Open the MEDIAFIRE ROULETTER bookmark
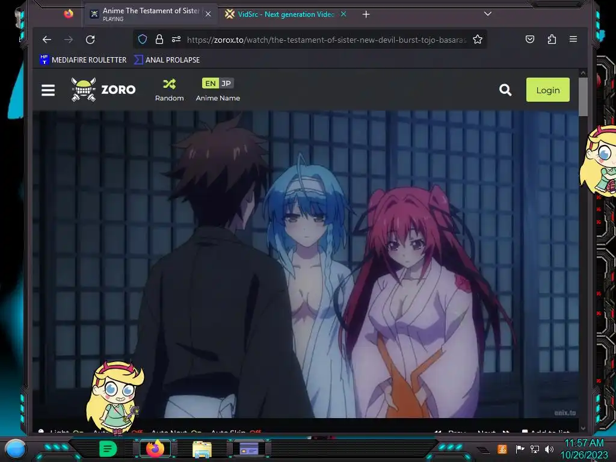Image resolution: width=616 pixels, height=462 pixels. point(83,60)
